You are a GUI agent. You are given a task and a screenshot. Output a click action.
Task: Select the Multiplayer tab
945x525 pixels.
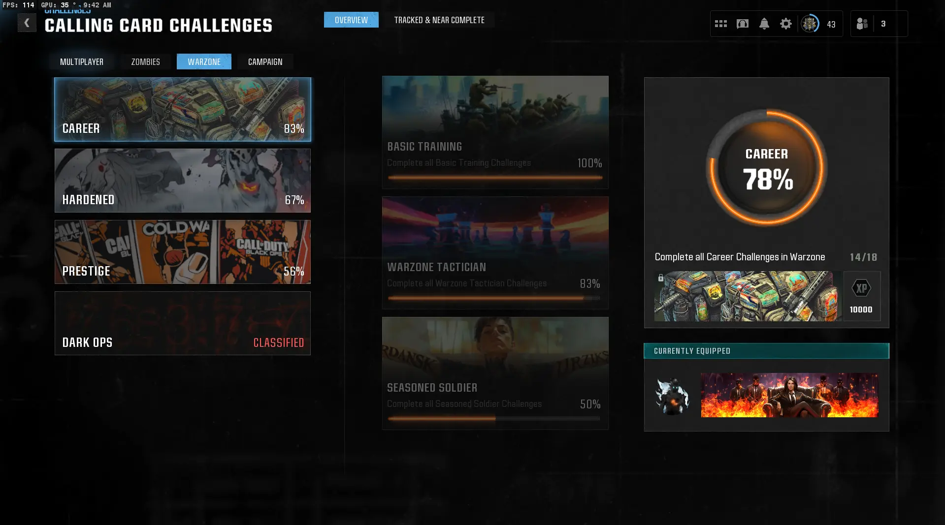pyautogui.click(x=82, y=62)
